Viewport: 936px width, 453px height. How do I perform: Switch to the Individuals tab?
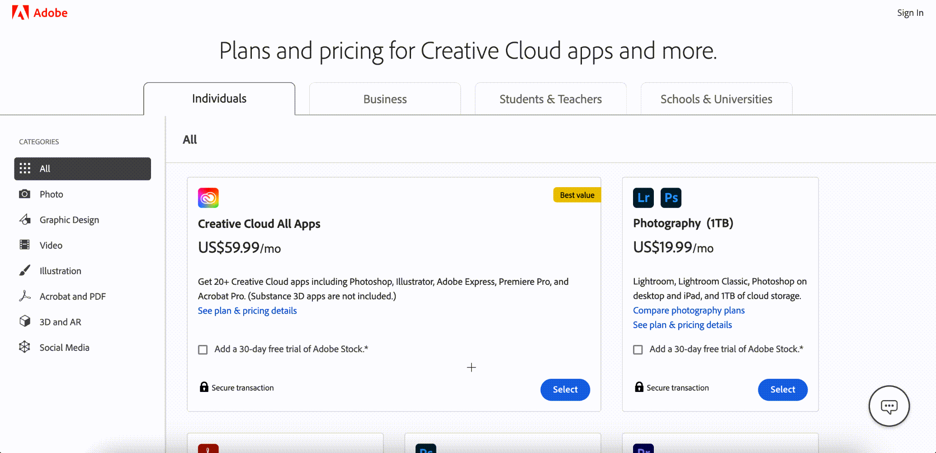coord(219,99)
